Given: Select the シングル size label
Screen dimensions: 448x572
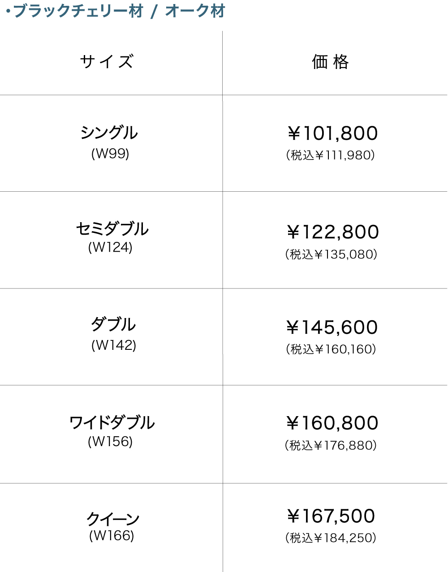Looking at the screenshot, I should pyautogui.click(x=109, y=133).
